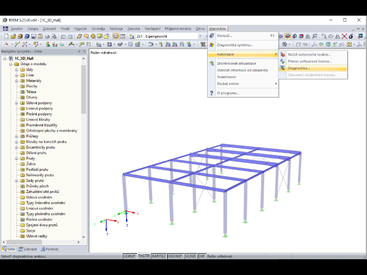Click the rotate-about-axis tool icon

tap(331, 36)
